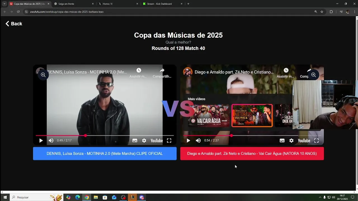This screenshot has width=358, height=201.
Task: Open MOTINHA 2.0 video on YouTube
Action: click(157, 140)
